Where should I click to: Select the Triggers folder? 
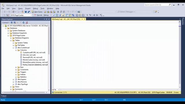[23, 72]
